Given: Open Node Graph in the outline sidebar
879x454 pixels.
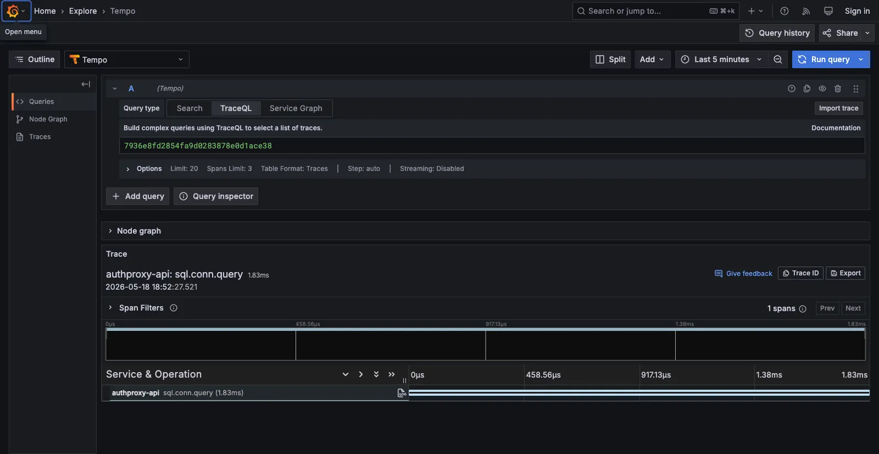Looking at the screenshot, I should pyautogui.click(x=48, y=119).
